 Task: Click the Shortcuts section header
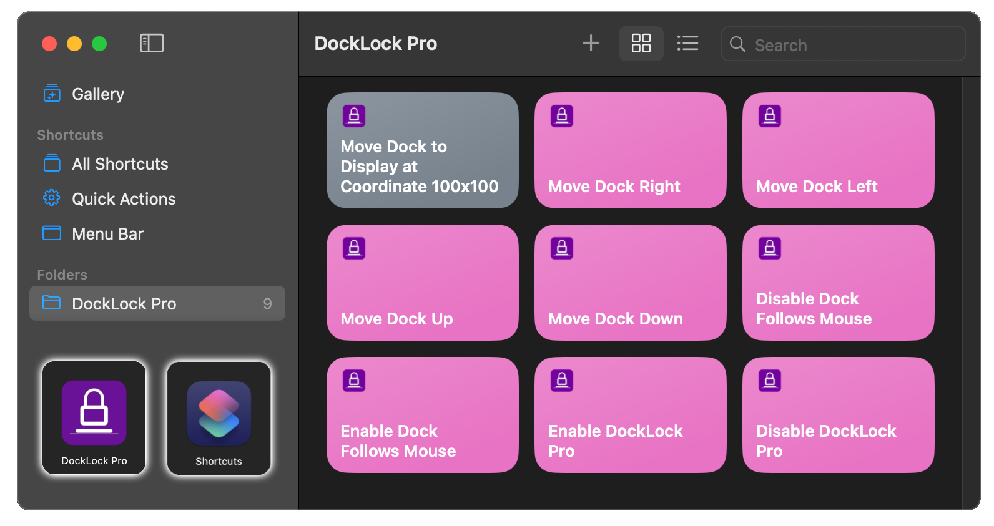[70, 135]
